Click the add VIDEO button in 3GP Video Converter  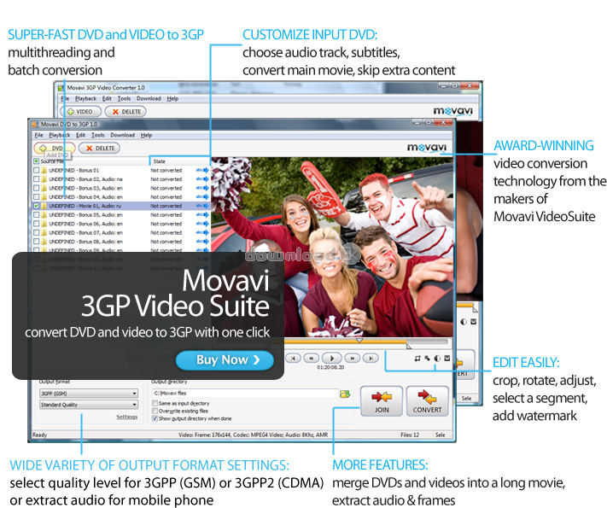[x=80, y=112]
